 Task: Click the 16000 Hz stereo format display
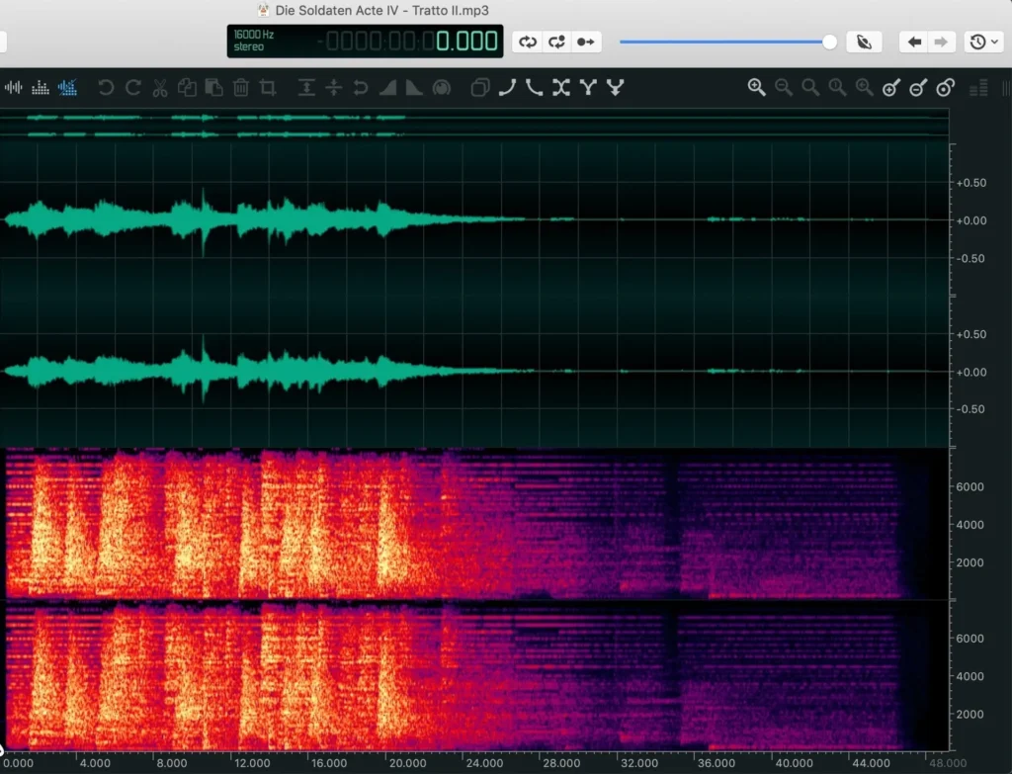coord(252,41)
